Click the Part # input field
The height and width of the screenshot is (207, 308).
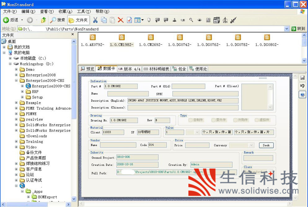click(121, 86)
